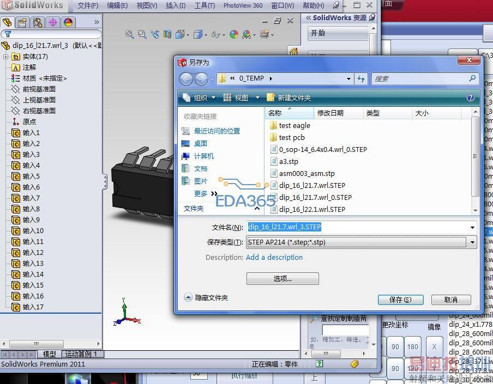Expand the 实体(17) folder in tree
The width and height of the screenshot is (493, 384).
(5, 57)
